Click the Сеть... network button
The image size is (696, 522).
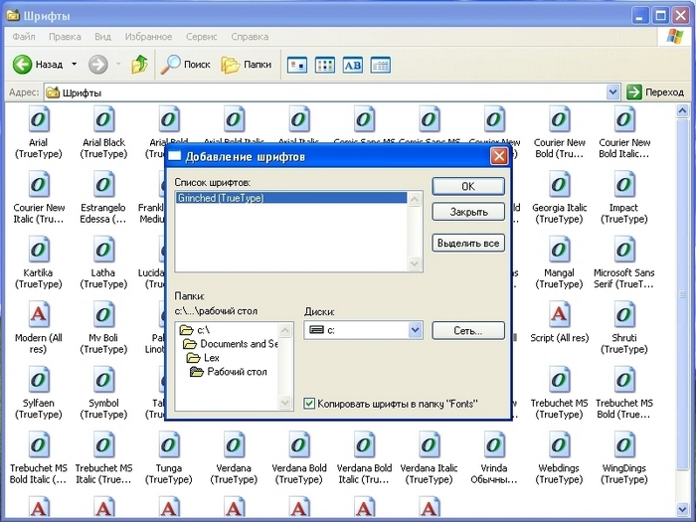(x=468, y=330)
